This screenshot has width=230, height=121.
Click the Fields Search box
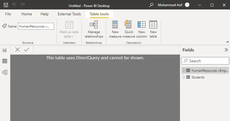click(x=205, y=61)
